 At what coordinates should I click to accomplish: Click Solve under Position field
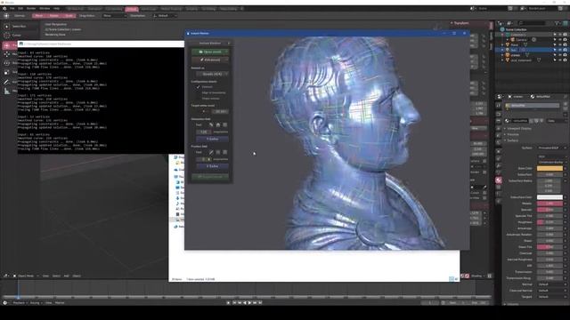coord(212,166)
